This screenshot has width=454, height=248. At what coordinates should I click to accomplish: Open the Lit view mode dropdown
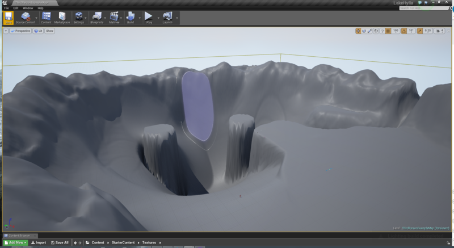[38, 31]
